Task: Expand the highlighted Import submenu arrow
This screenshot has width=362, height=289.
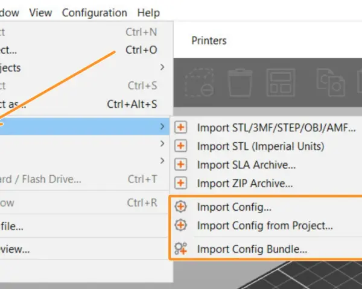Action: [x=162, y=126]
